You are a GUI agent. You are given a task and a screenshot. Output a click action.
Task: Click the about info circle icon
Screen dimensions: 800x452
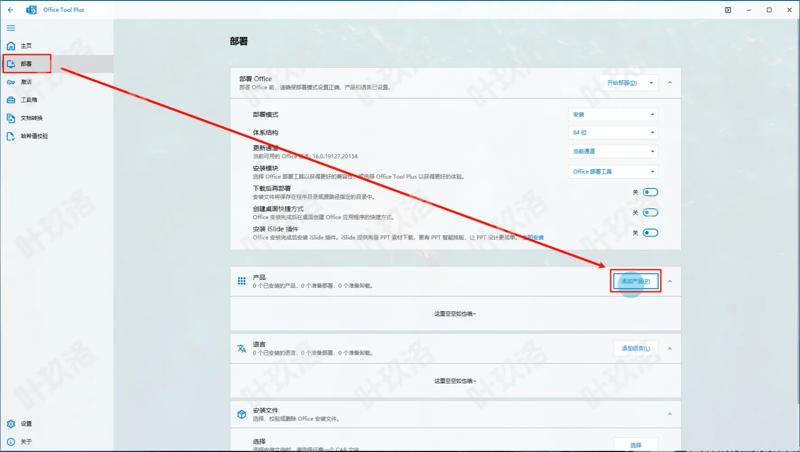coord(11,442)
